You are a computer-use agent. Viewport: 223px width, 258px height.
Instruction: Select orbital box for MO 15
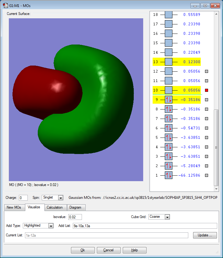pyautogui.click(x=168, y=43)
